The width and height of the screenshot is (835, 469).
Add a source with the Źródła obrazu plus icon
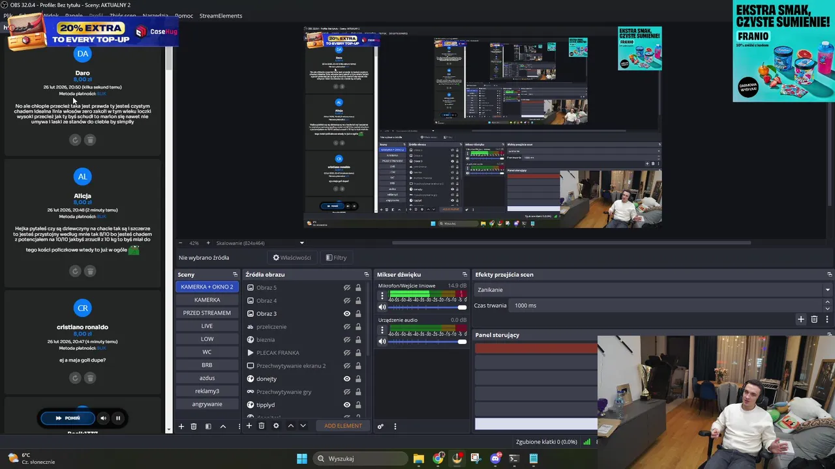[x=249, y=425]
